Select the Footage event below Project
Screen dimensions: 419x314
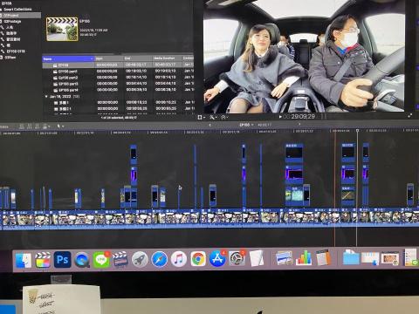coord(12,21)
